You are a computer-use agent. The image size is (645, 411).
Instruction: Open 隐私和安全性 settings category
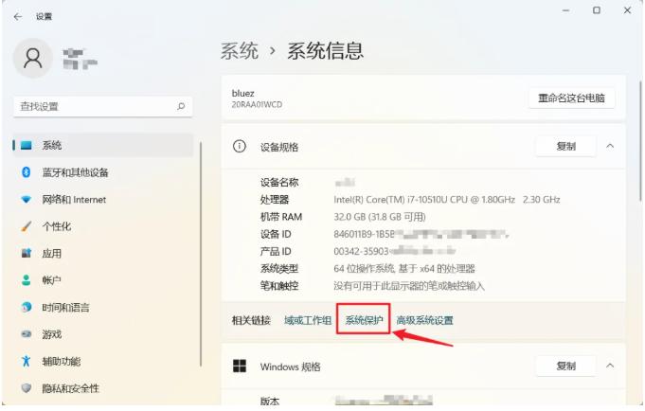click(x=70, y=388)
